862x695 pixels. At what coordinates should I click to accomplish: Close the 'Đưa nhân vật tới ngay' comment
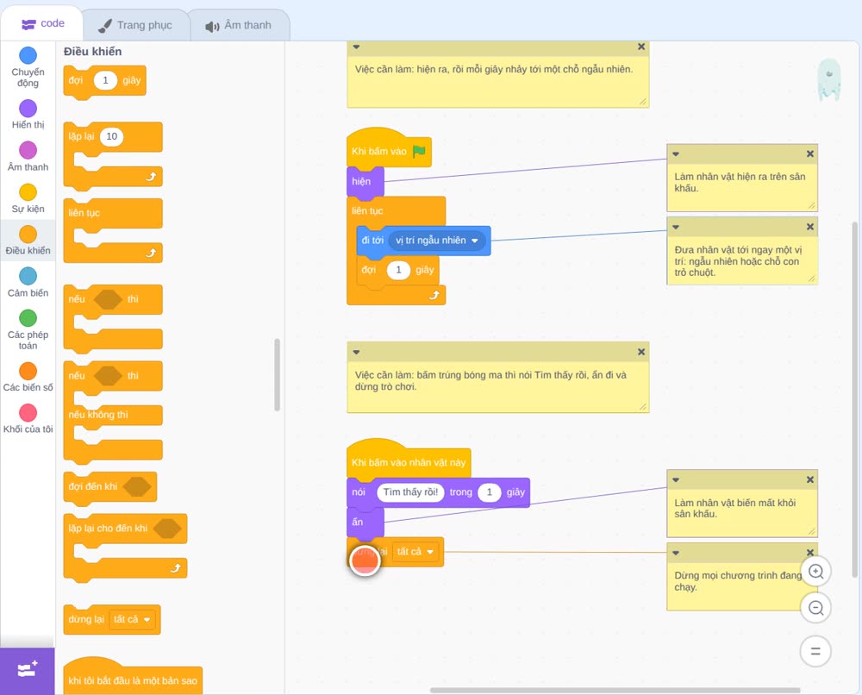(x=809, y=227)
